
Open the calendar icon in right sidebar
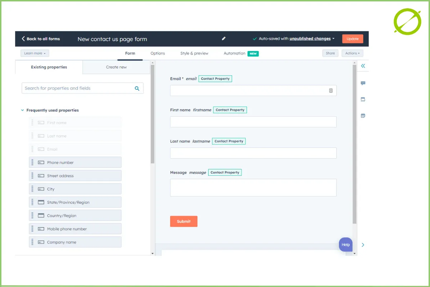(x=363, y=116)
